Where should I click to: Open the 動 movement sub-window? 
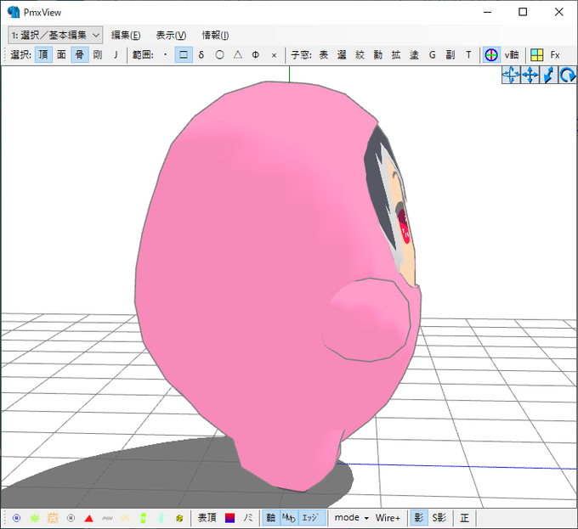[x=378, y=55]
